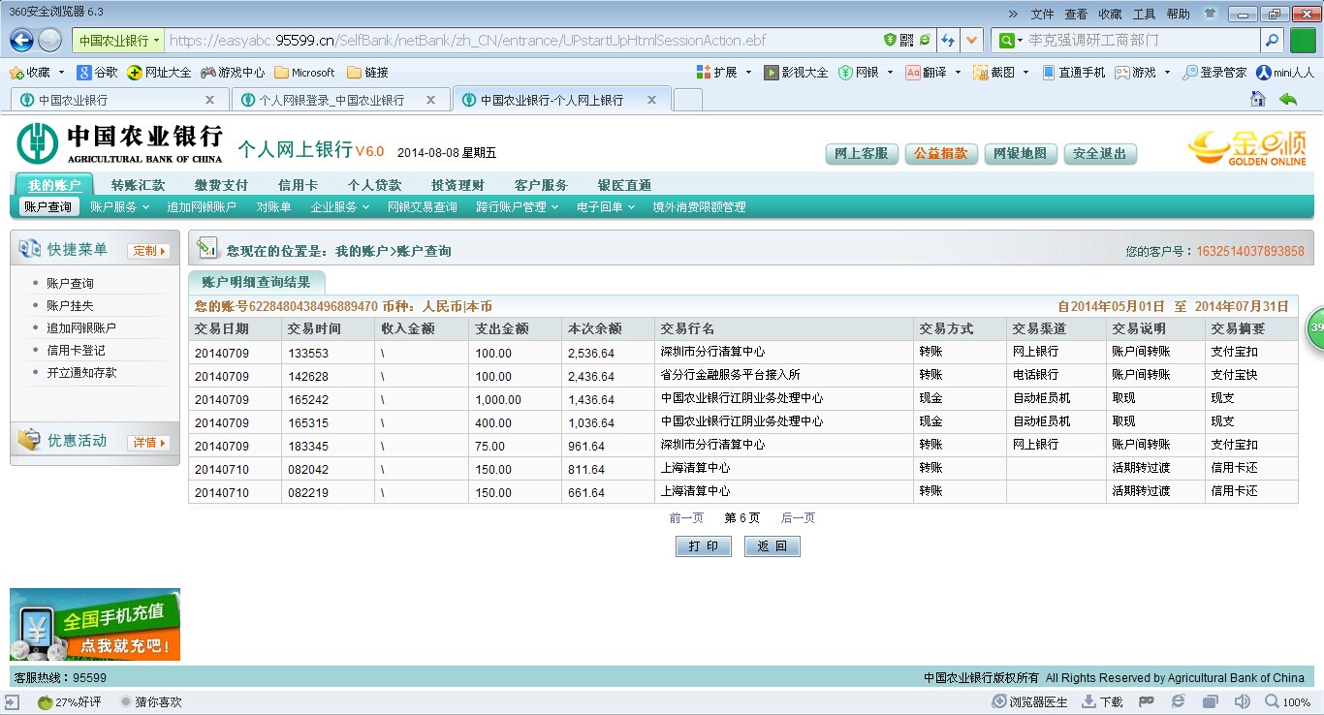Click the green undo arrow on tab bar
The width and height of the screenshot is (1324, 715).
[x=1288, y=99]
